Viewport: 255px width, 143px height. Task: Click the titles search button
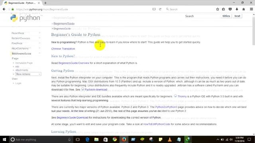(x=226, y=16)
